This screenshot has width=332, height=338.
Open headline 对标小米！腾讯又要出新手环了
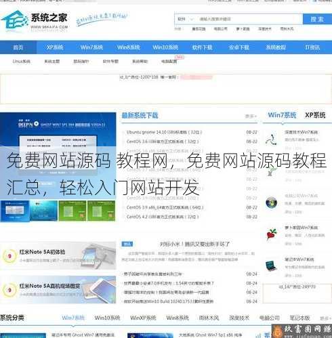click(x=194, y=244)
